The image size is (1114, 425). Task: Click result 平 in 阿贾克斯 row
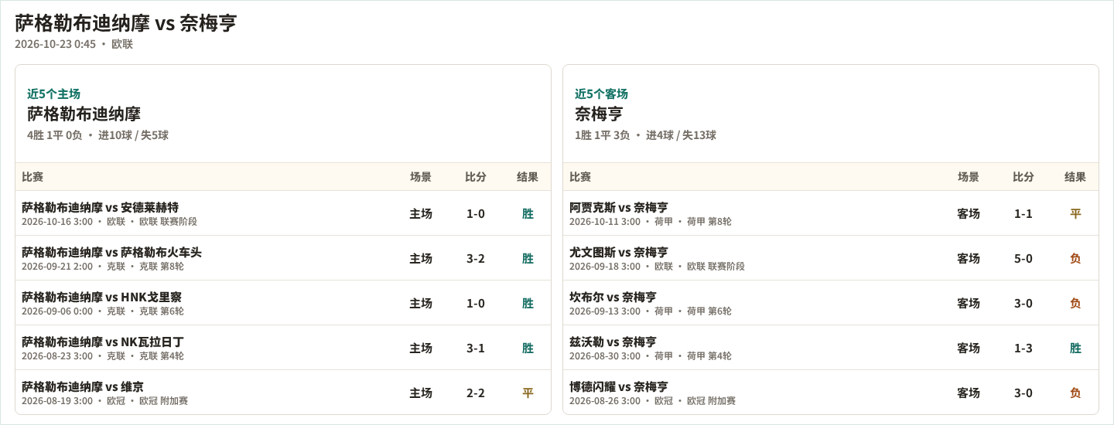click(x=1075, y=213)
